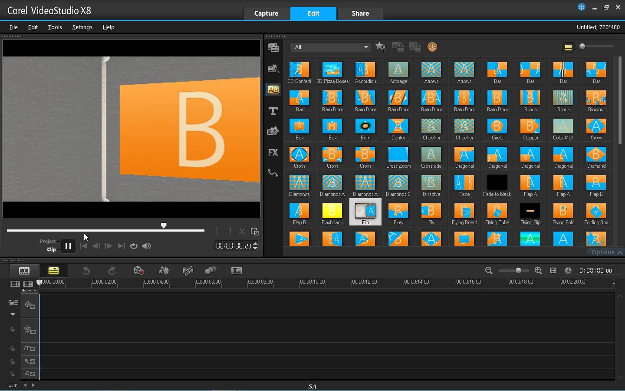Screen dimensions: 625x391
Task: Toggle Title track lock icon
Action: pos(13,348)
